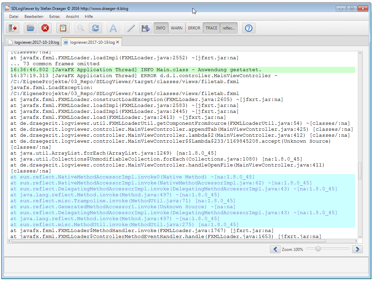Image resolution: width=373 pixels, height=281 pixels.
Task: Click the zoom slider handle
Action: point(318,249)
